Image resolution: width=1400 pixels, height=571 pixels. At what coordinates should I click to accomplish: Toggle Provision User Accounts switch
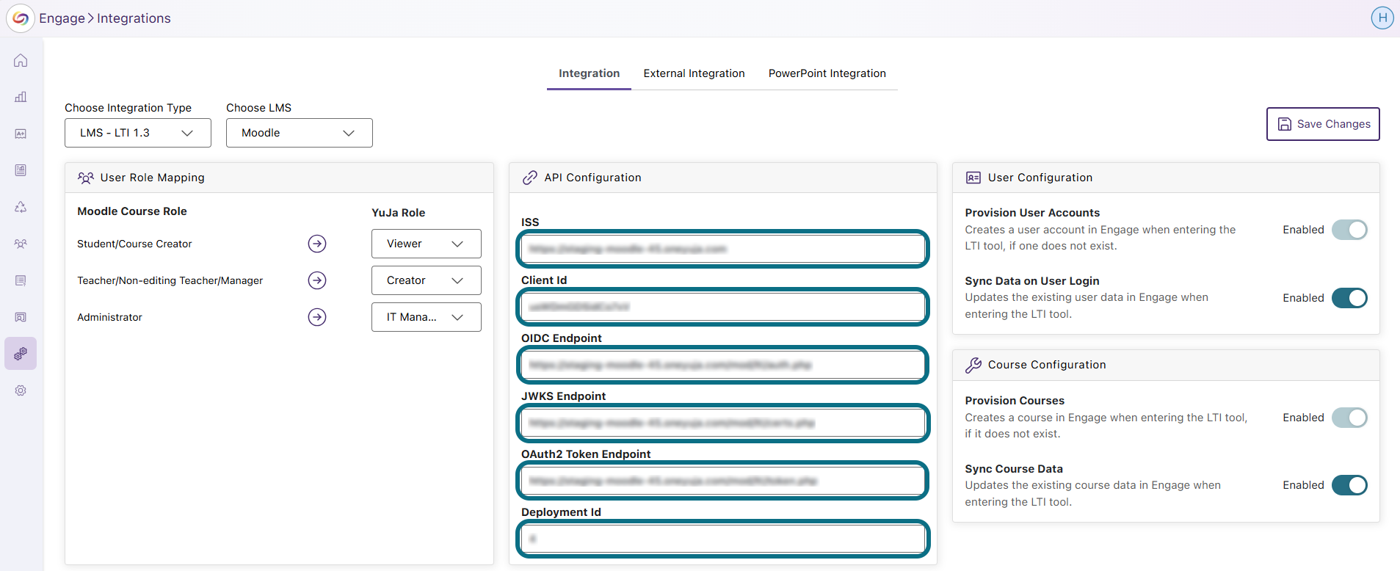pyautogui.click(x=1349, y=230)
